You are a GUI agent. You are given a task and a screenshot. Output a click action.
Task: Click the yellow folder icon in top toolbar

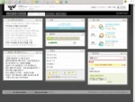point(57,2)
